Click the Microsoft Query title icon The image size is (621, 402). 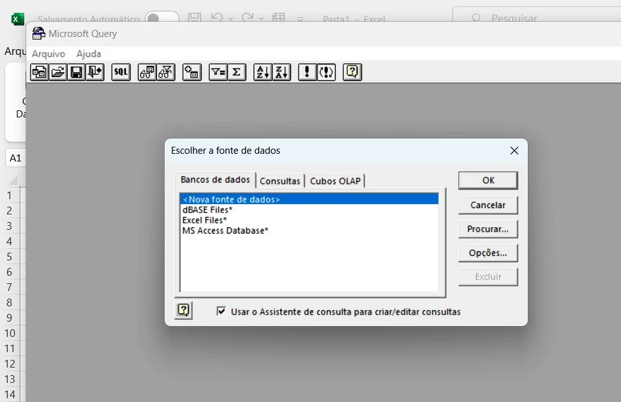coord(38,33)
